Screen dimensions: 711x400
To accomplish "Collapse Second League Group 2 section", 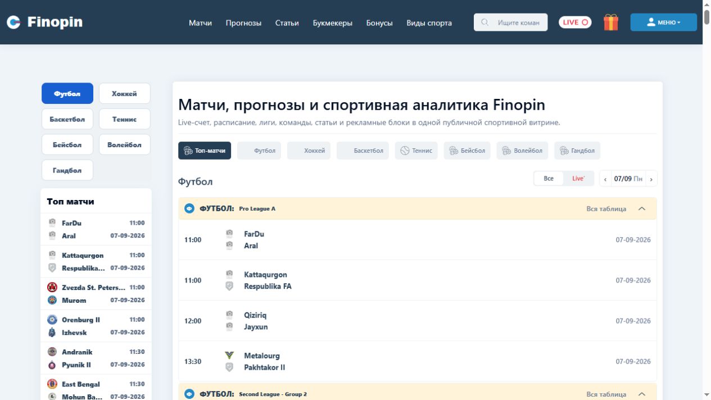I will click(642, 394).
